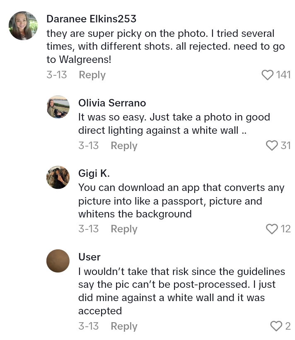Reply to Daranee Elkins253's comment

click(92, 75)
